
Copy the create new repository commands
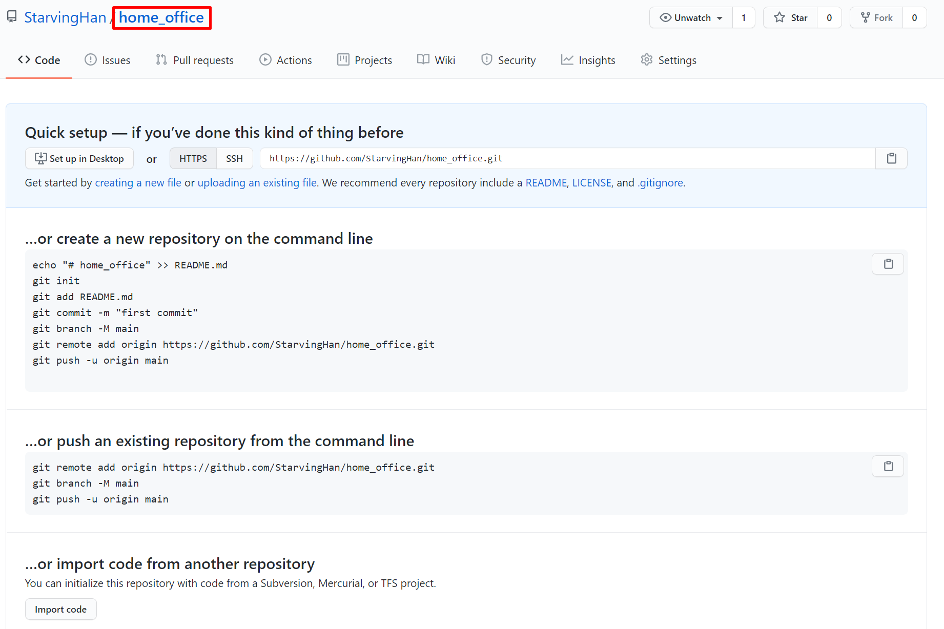888,264
